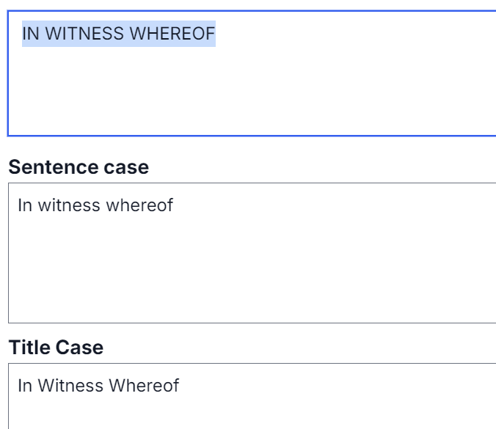Click the "Sentence case" heading
This screenshot has height=429, width=496.
[79, 167]
